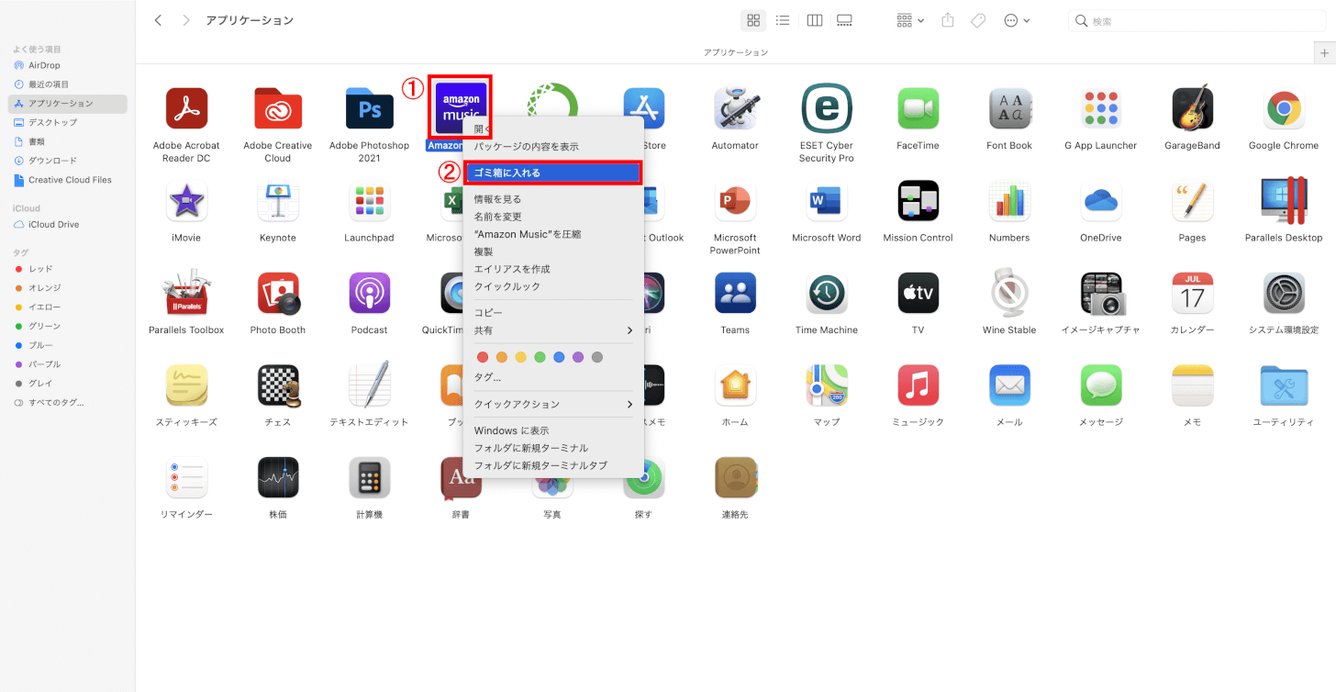Apply red tag color in context menu
The image size is (1336, 692).
(483, 357)
